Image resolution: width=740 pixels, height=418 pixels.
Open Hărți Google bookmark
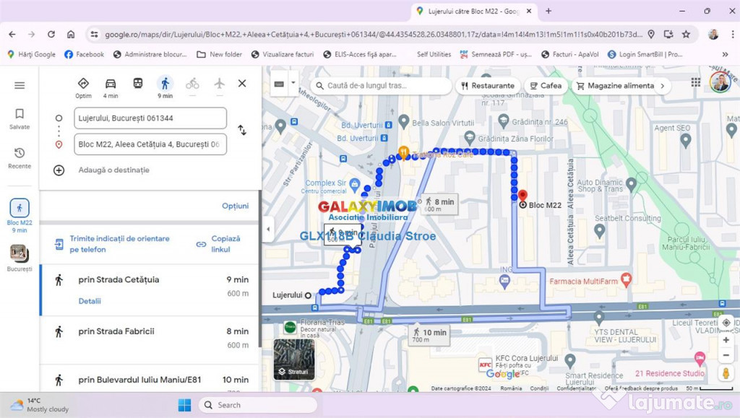point(32,54)
